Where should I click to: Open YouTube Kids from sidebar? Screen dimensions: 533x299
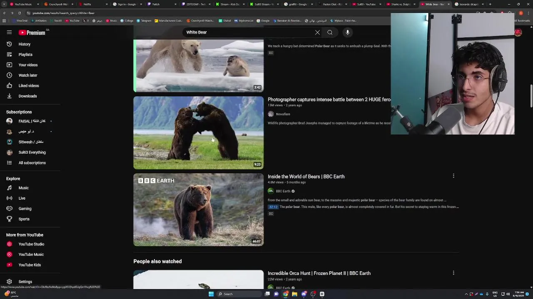tap(29, 265)
